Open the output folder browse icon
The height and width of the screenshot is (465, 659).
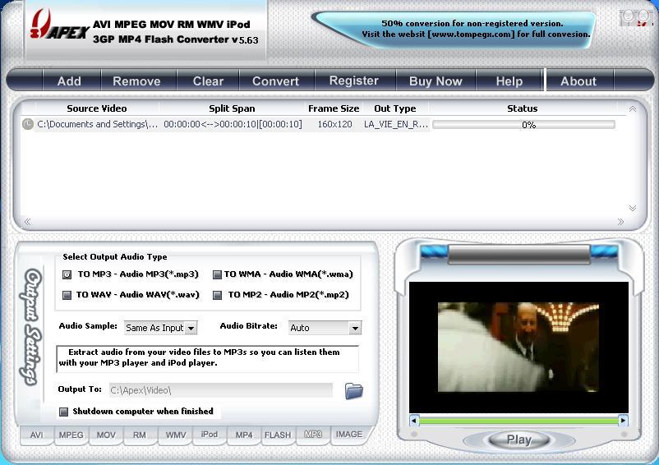tap(353, 391)
